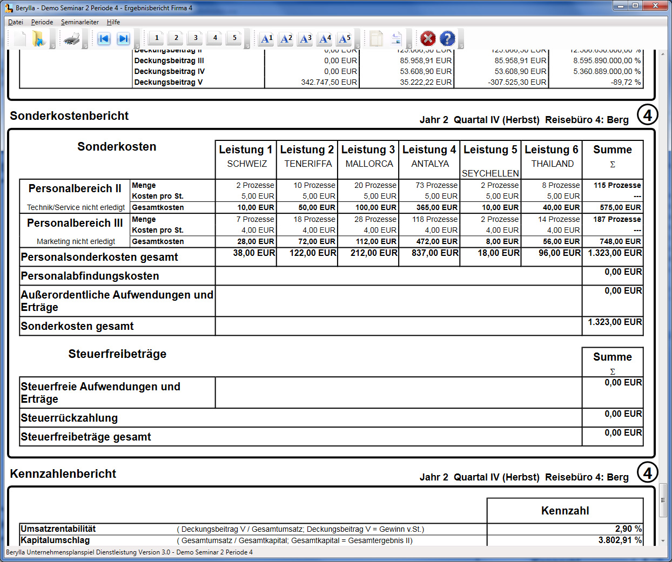Screen dimensions: 672x562
Task: Select page button 5 in the toolbar
Action: point(234,38)
